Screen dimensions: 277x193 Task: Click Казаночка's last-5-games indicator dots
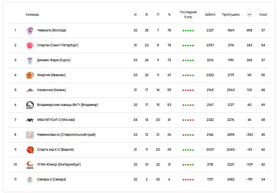pos(188,90)
